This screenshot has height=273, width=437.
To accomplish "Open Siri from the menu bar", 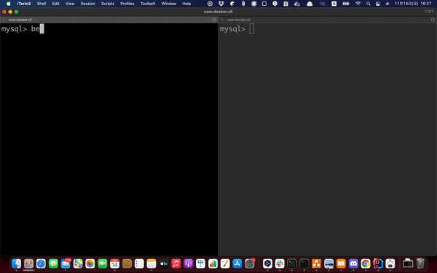I will [x=387, y=4].
